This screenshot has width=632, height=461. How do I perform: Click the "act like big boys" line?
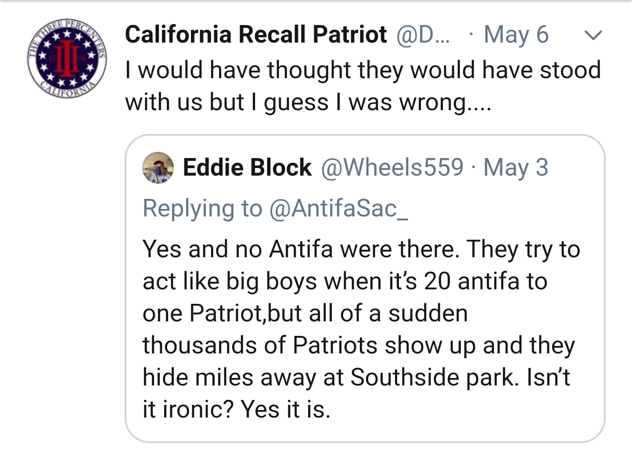345,281
